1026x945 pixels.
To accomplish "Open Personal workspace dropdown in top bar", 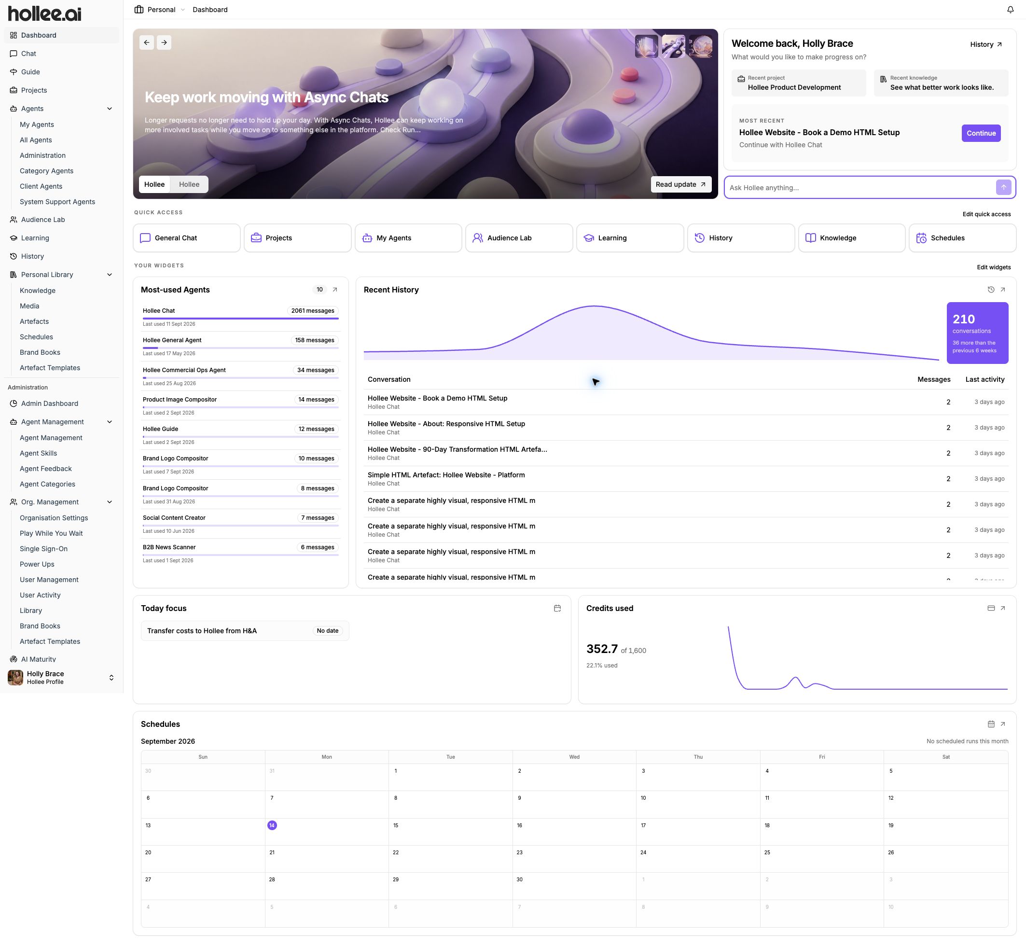I will 159,10.
